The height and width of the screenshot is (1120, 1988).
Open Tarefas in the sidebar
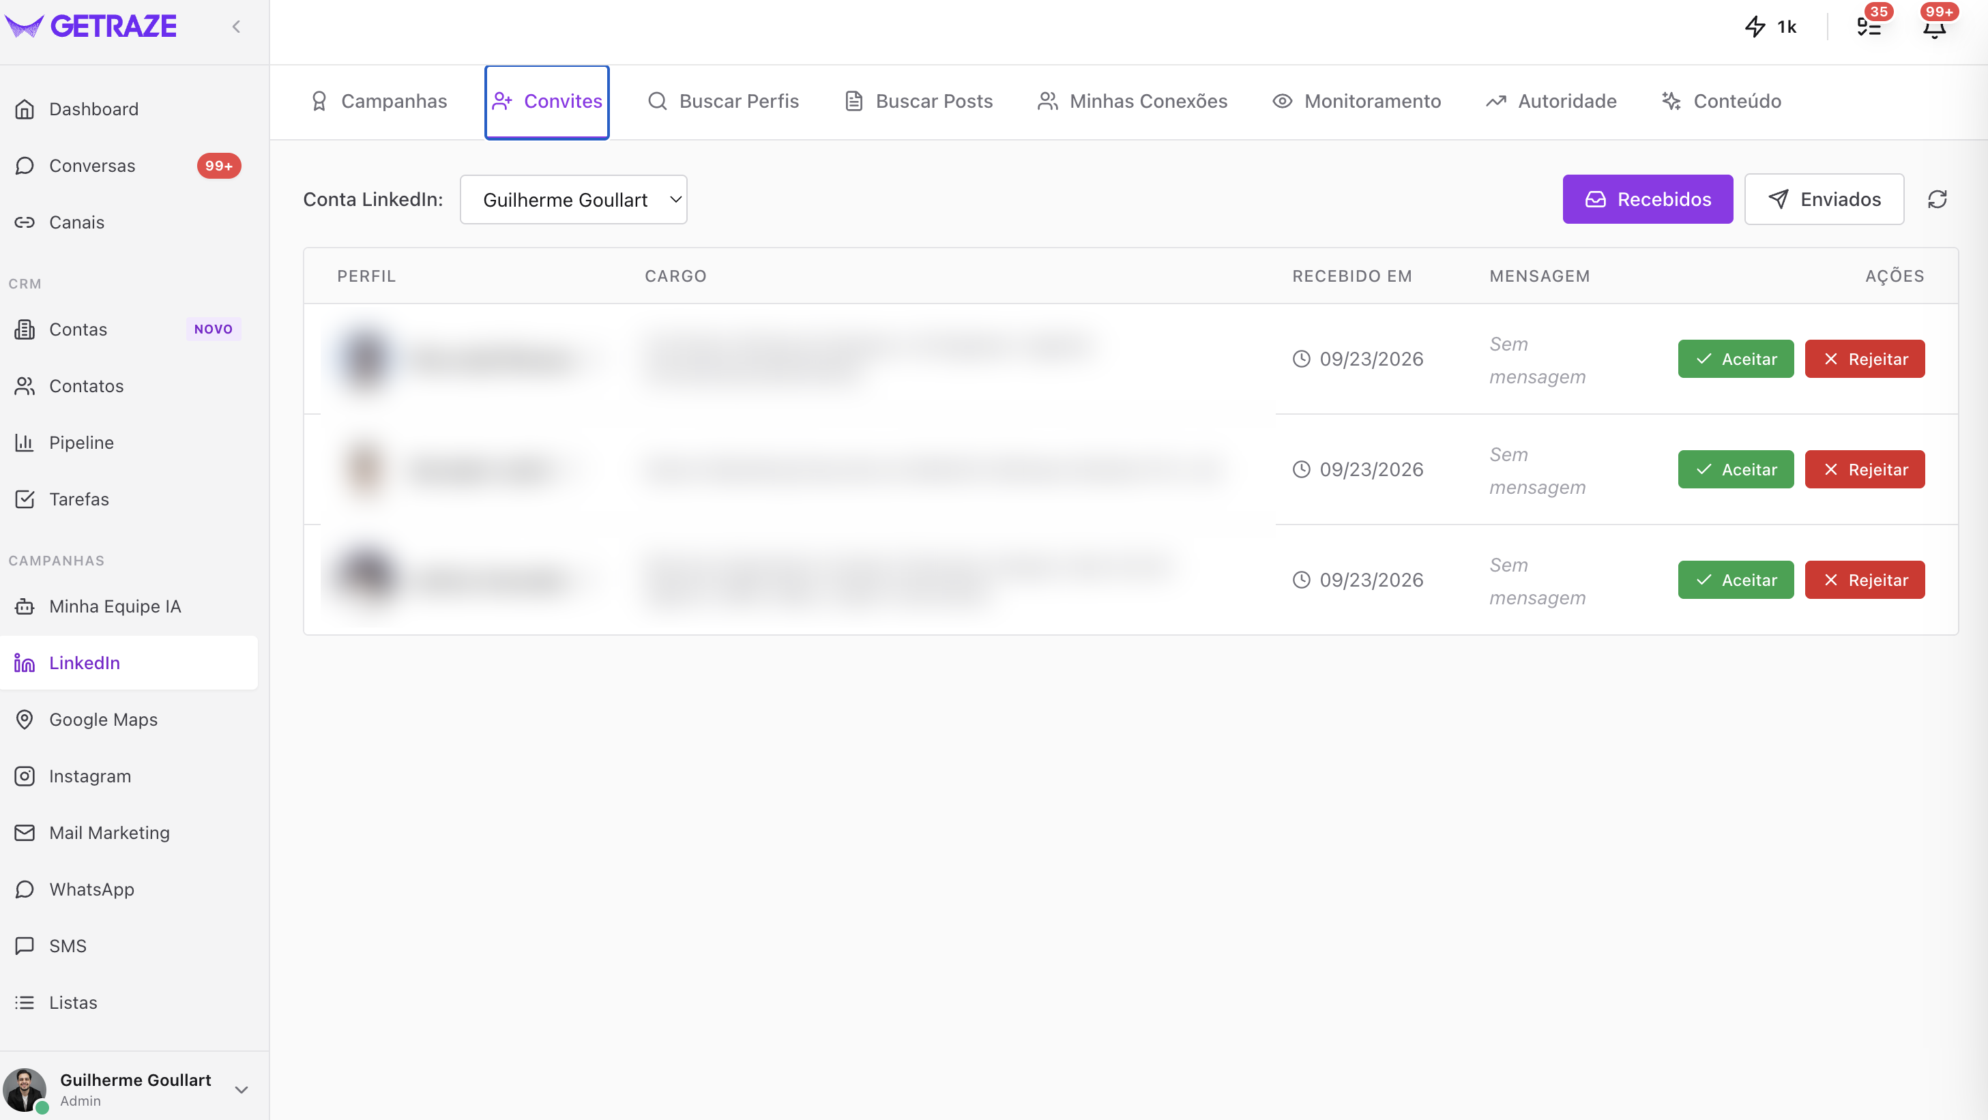pos(130,499)
